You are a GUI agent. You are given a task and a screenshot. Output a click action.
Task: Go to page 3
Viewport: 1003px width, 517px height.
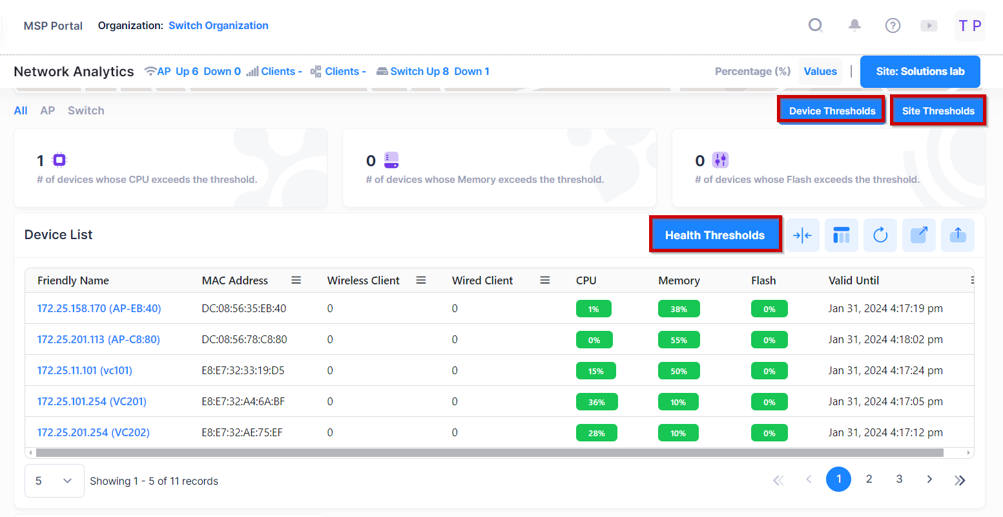click(899, 479)
